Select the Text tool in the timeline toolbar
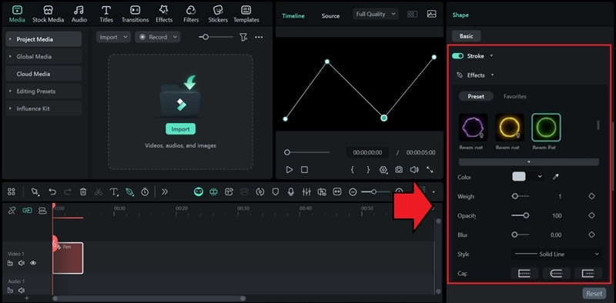 [x=114, y=191]
